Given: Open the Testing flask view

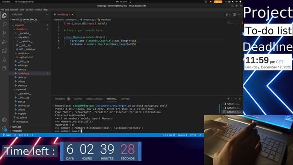Looking at the screenshot, I should click(x=4, y=60).
